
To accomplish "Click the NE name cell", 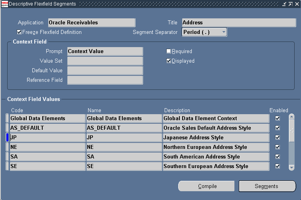I will [x=124, y=147].
